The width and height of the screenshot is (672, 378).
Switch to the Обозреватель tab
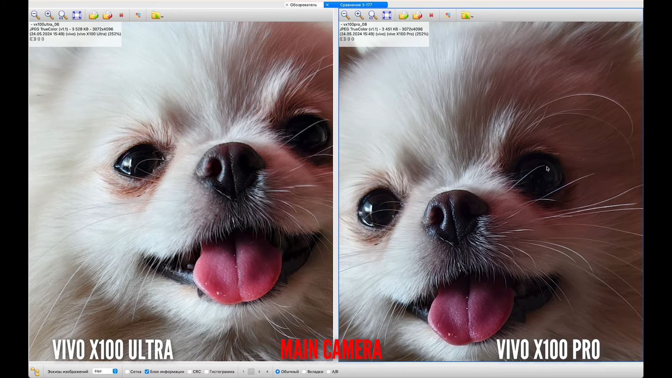coord(303,5)
